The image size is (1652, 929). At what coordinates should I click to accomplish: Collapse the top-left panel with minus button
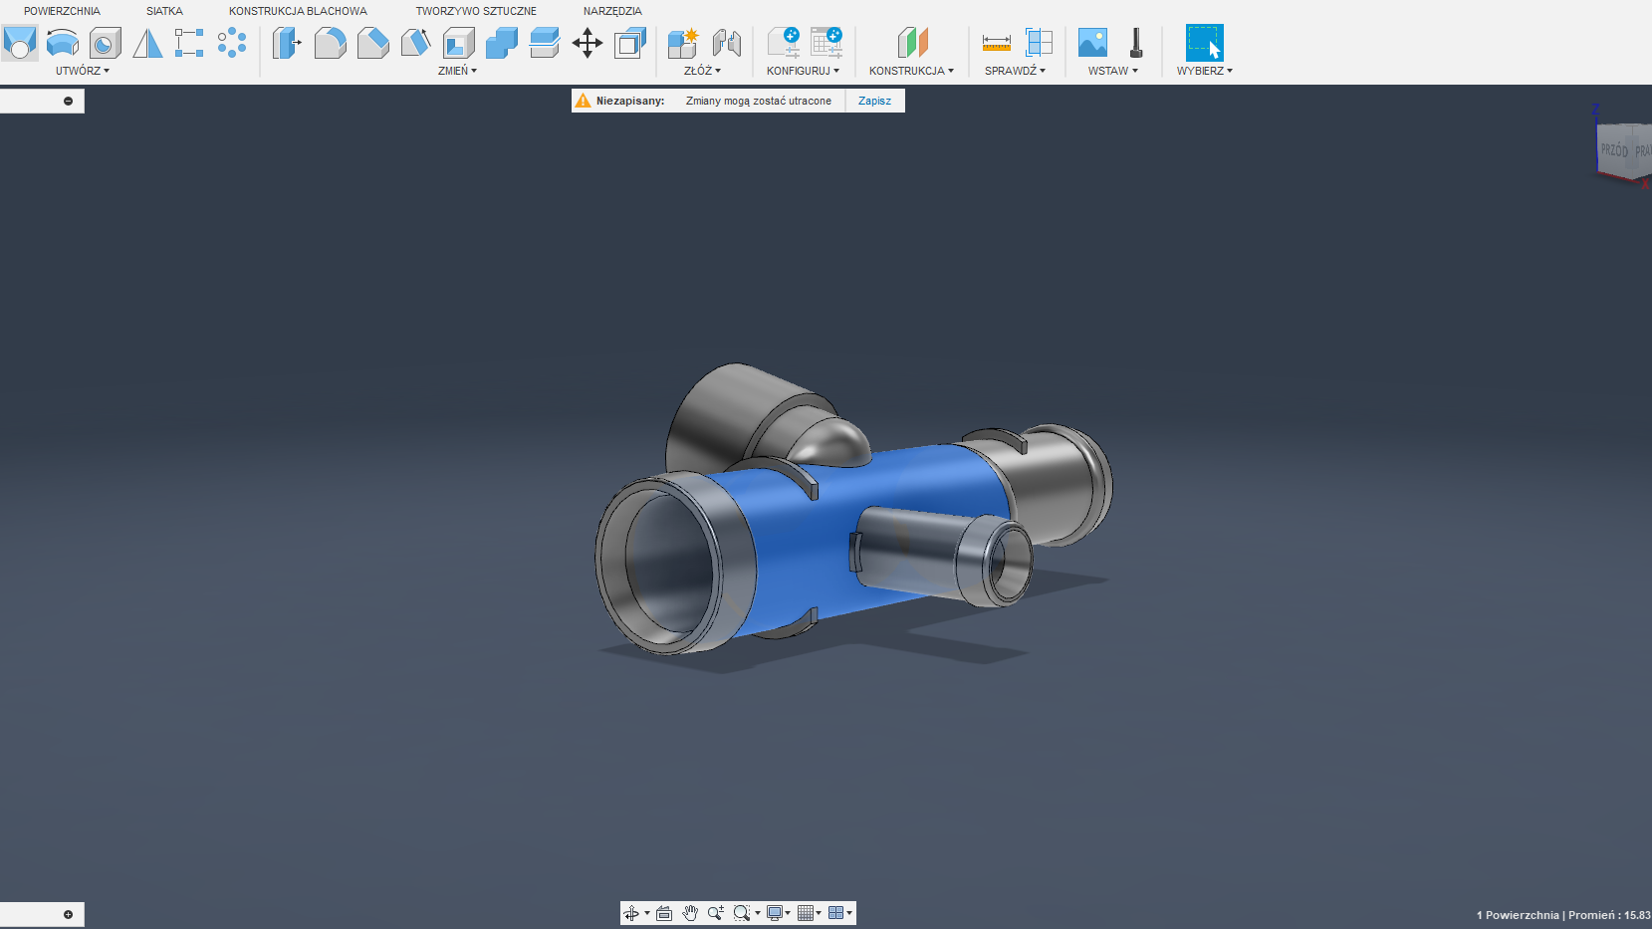68,101
